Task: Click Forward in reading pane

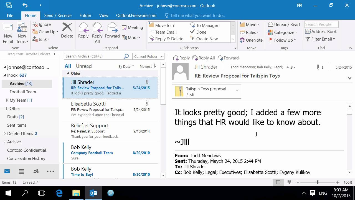Action: (x=228, y=58)
